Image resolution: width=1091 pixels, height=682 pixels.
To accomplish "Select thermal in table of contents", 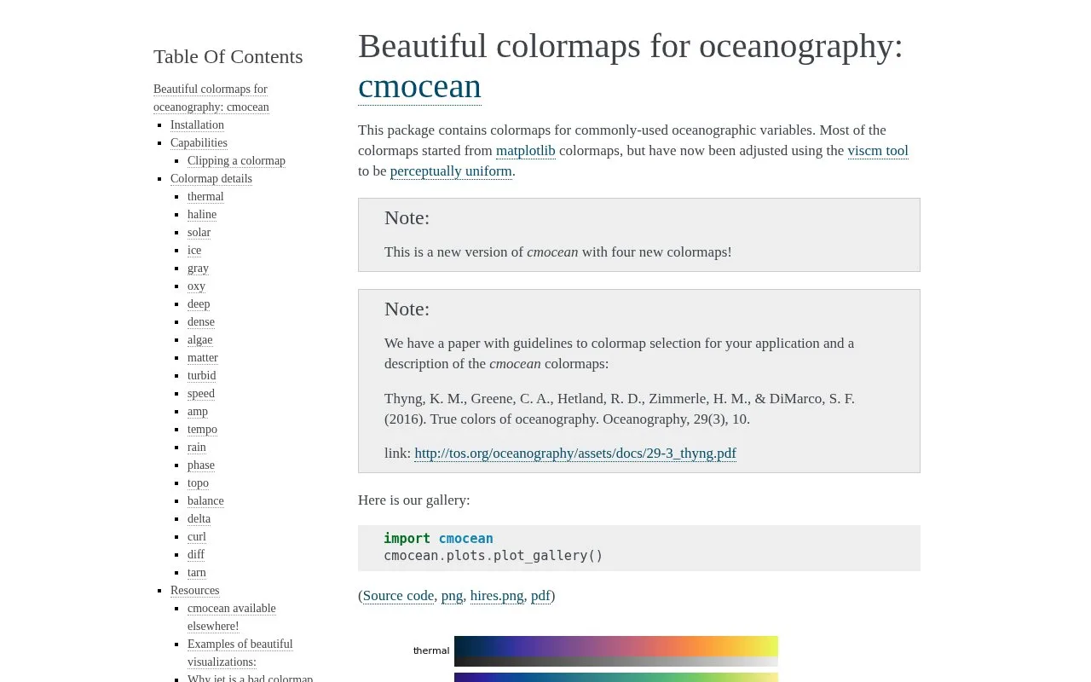I will click(205, 197).
